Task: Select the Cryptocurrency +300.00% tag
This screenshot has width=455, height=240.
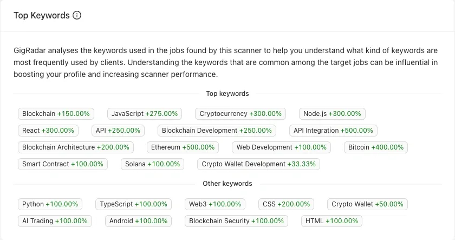Action: (240, 114)
